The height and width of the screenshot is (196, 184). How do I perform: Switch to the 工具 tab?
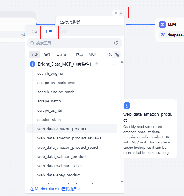pyautogui.click(x=48, y=31)
